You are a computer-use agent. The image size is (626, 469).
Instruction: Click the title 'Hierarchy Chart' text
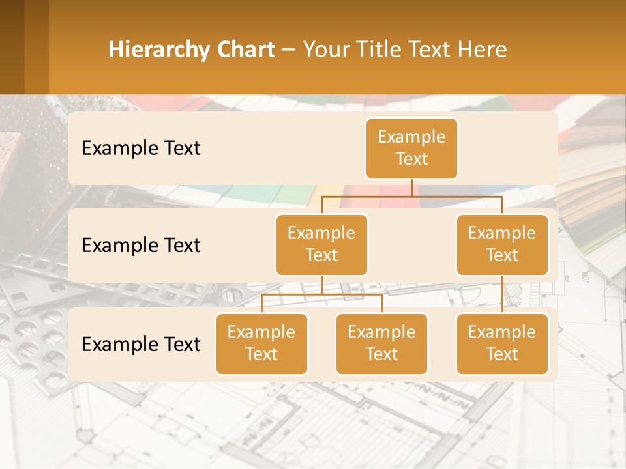(191, 49)
